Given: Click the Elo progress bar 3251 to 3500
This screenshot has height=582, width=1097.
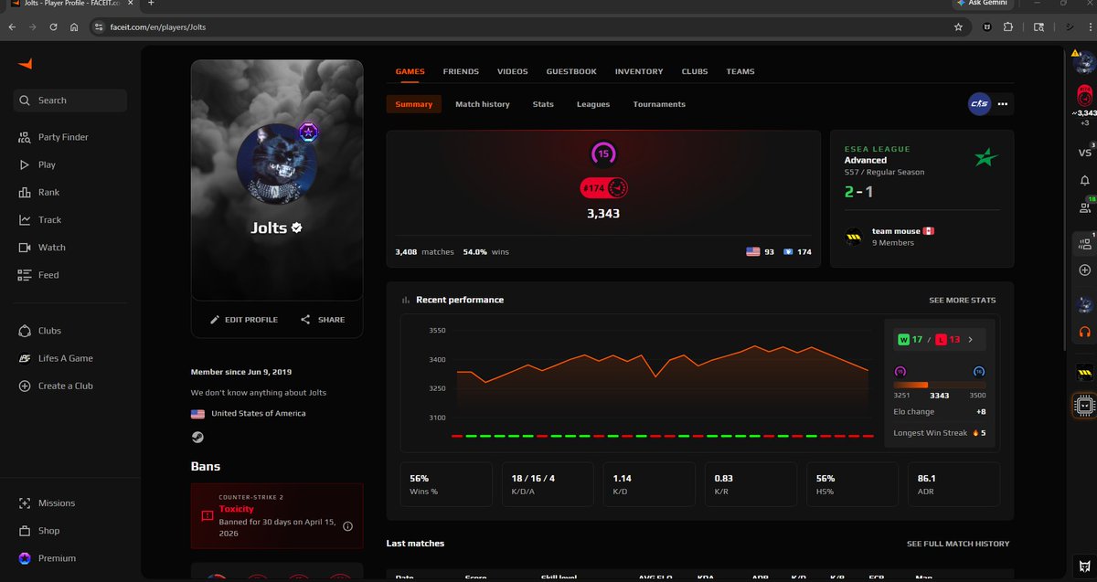Looking at the screenshot, I should (939, 385).
